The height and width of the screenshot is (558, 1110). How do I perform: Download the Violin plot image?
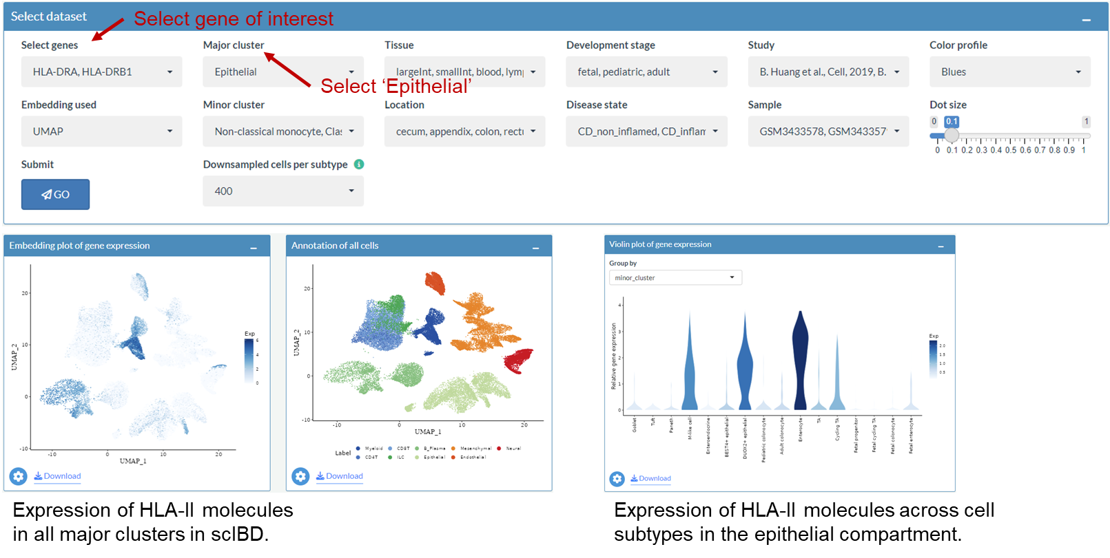pos(651,479)
